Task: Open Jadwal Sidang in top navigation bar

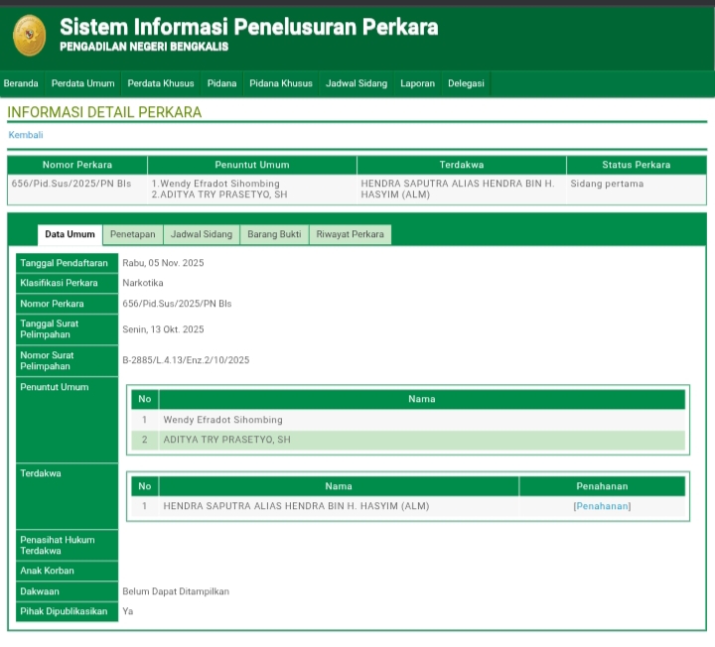Action: click(357, 83)
